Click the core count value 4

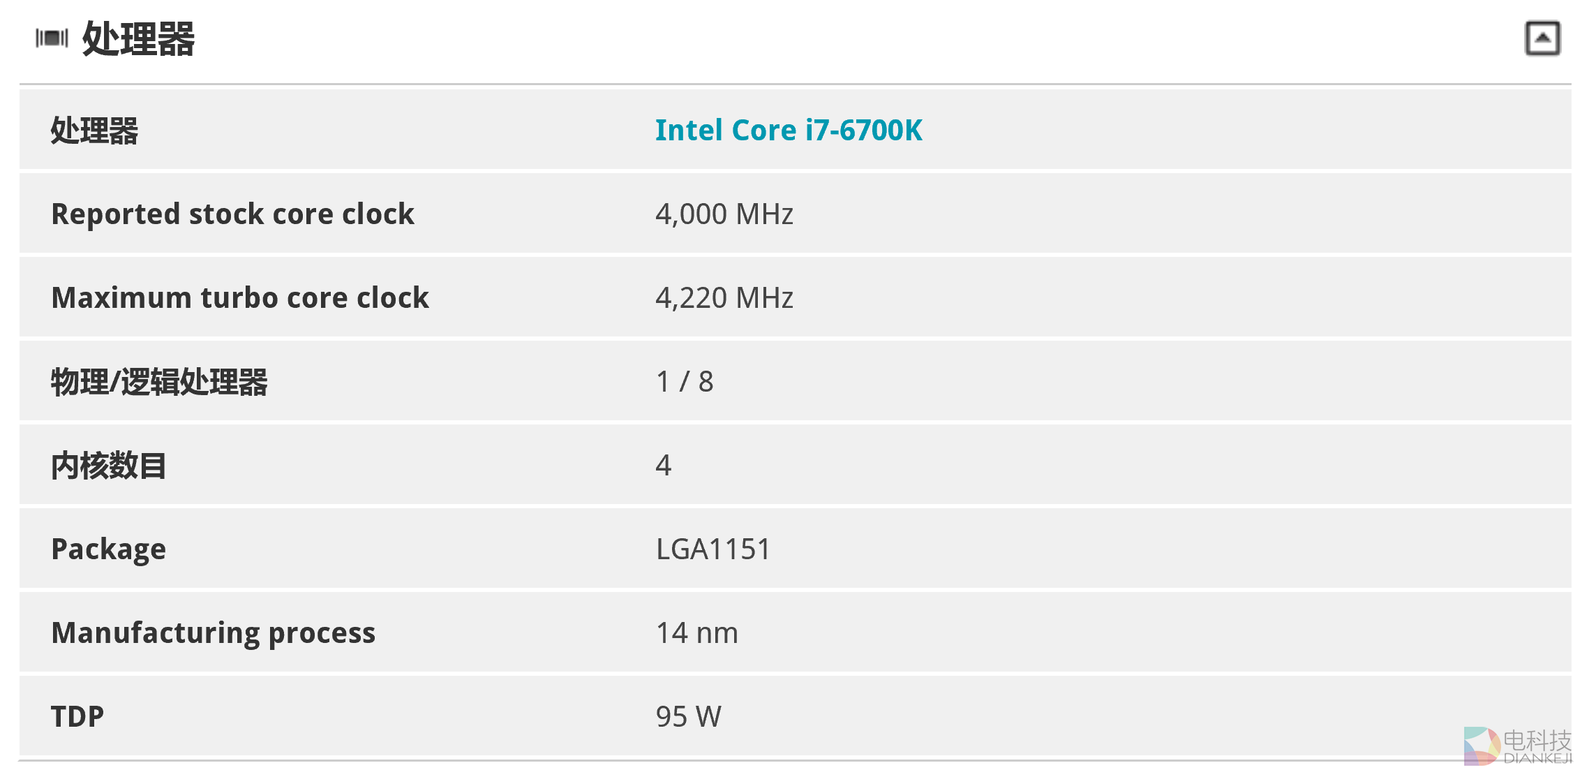(x=663, y=466)
